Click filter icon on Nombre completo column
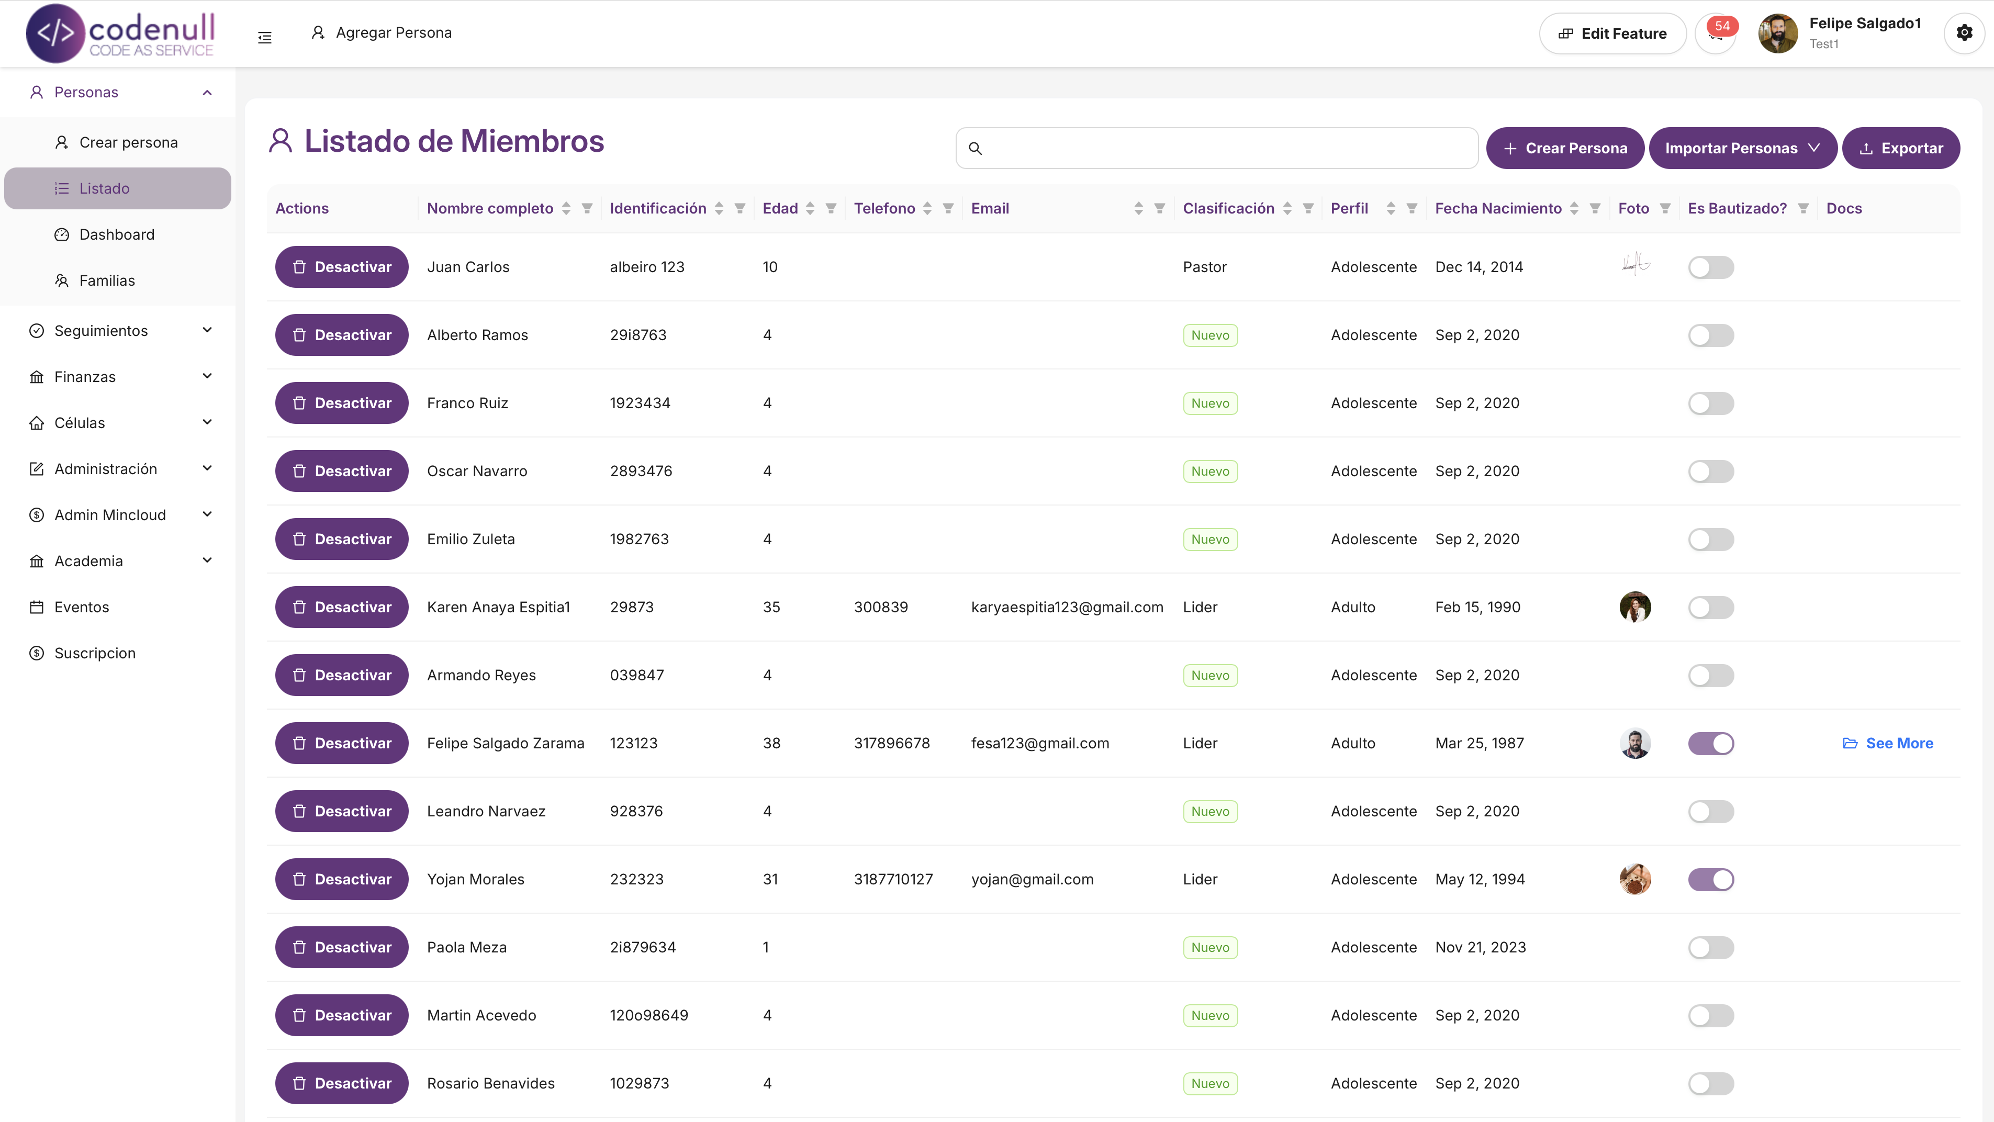Screen dimensions: 1994x1122 click(x=588, y=208)
